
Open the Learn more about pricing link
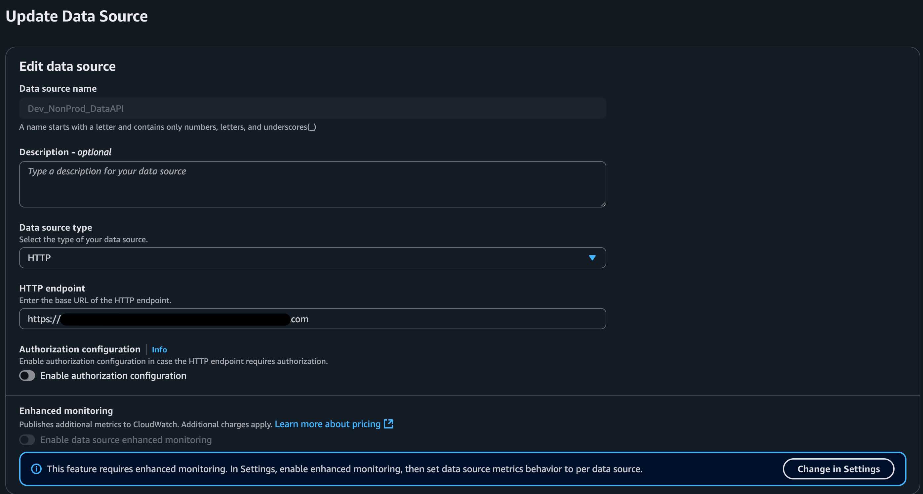pos(327,424)
